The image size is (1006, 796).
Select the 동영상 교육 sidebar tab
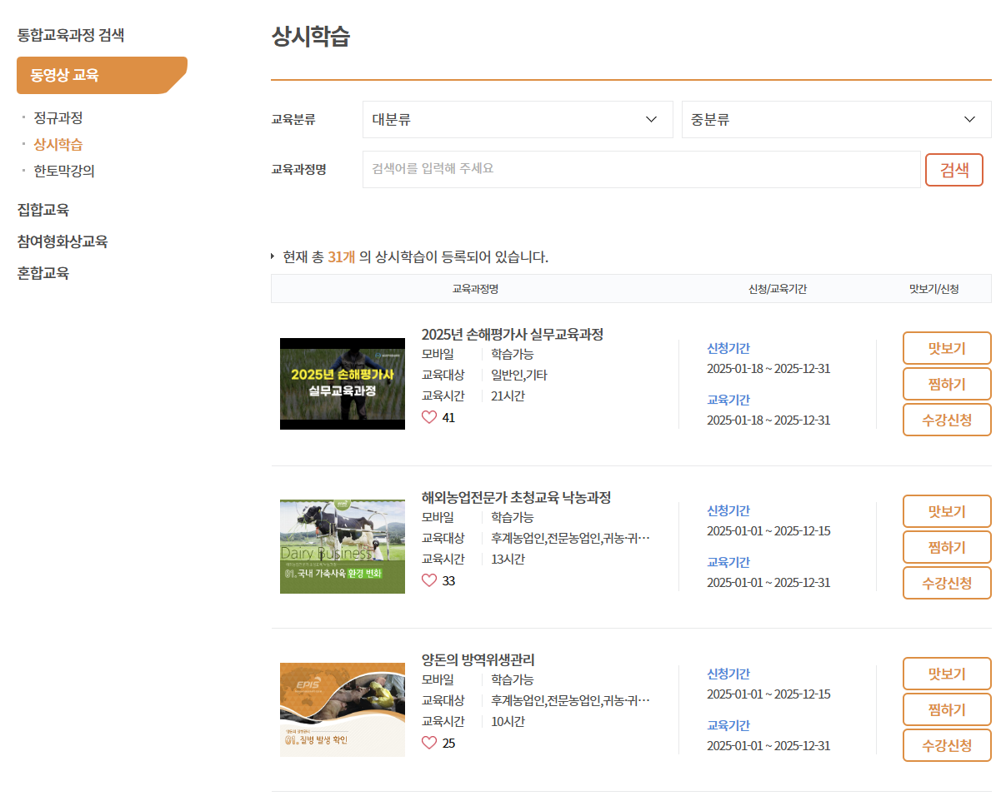point(102,75)
